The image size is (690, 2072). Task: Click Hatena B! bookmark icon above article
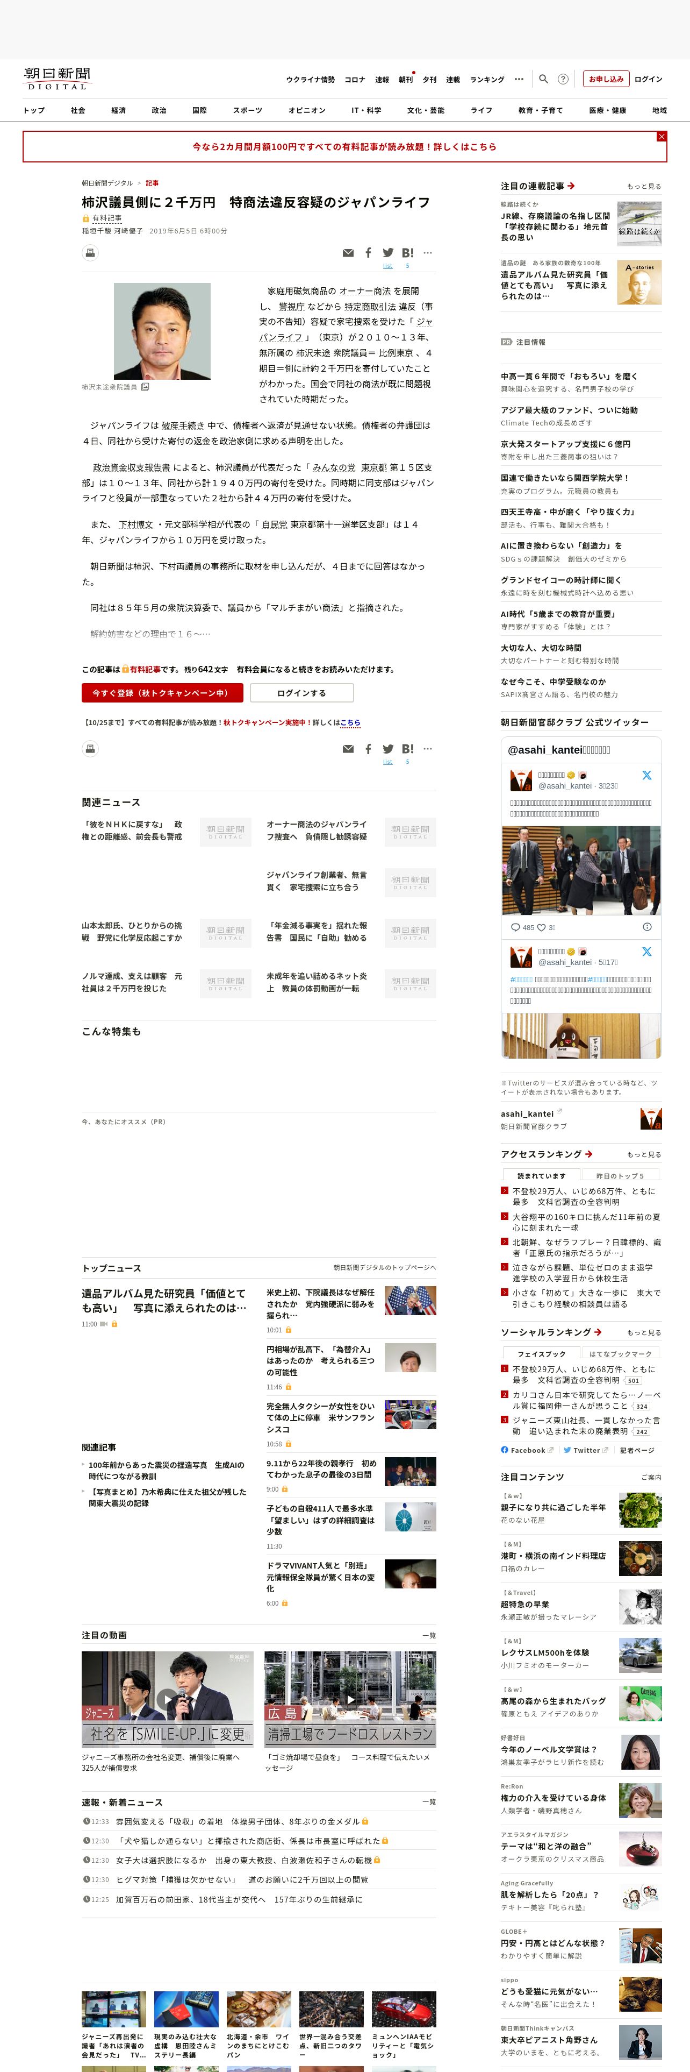coord(407,253)
